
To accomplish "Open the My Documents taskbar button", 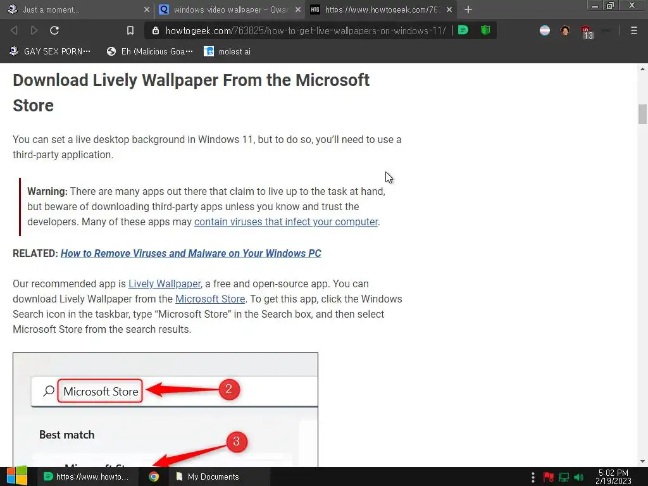I will click(x=219, y=477).
